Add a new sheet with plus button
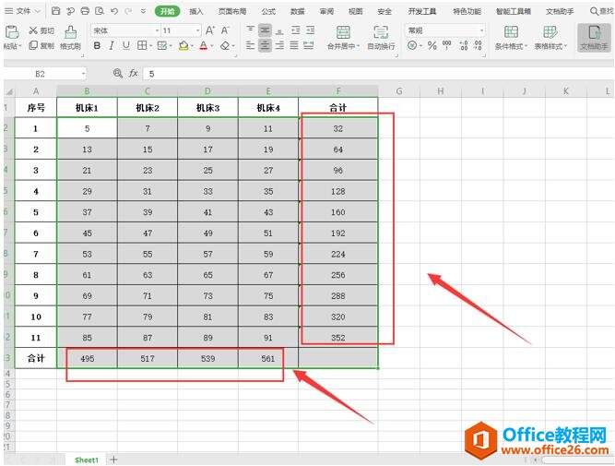The width and height of the screenshot is (615, 466). click(113, 460)
